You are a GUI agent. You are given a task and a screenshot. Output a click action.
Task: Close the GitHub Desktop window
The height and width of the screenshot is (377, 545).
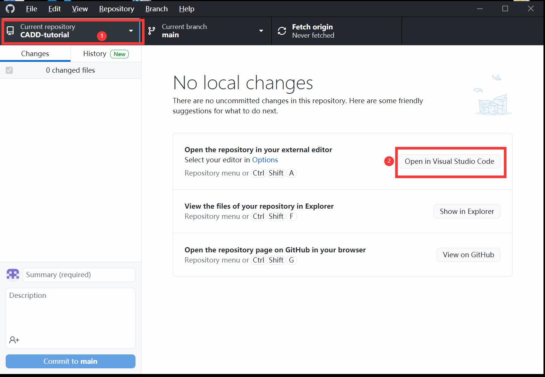(531, 9)
